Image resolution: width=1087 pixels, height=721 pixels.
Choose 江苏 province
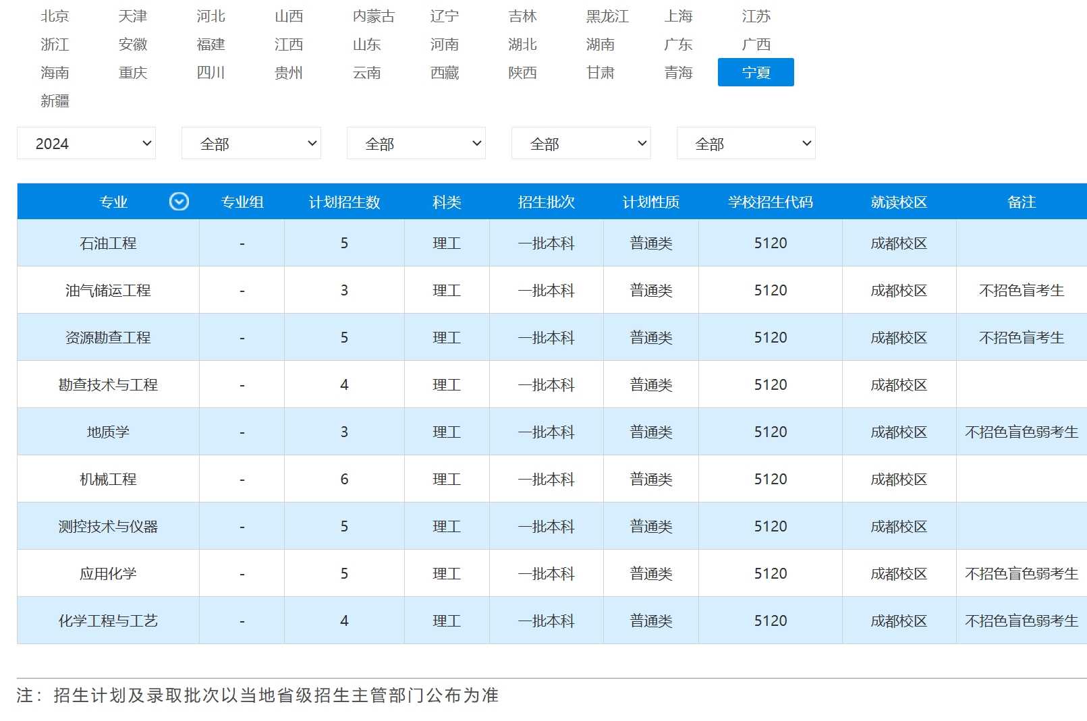tap(756, 16)
